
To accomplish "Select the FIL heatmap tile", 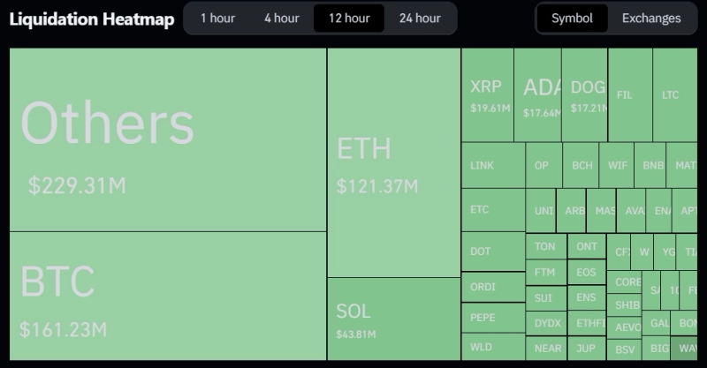I will pyautogui.click(x=629, y=95).
